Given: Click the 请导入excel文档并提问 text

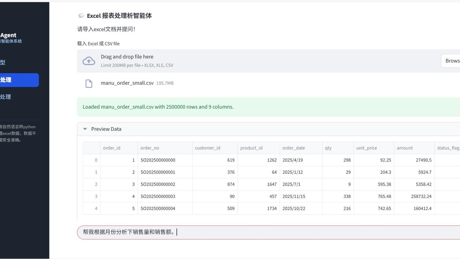Looking at the screenshot, I should pyautogui.click(x=106, y=29).
